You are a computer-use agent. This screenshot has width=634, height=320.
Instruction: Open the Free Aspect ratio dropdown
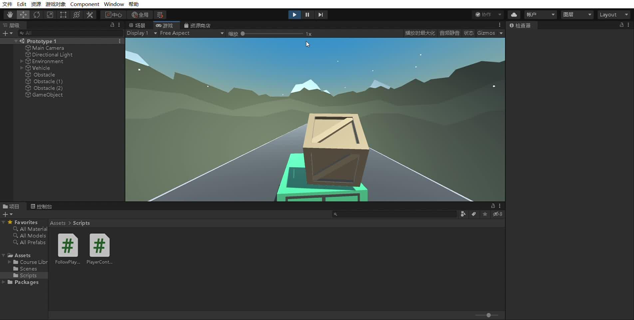(190, 33)
